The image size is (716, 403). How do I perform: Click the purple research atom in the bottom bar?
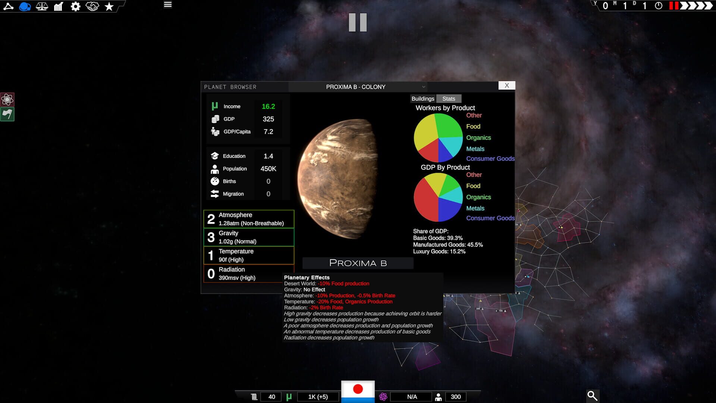383,397
